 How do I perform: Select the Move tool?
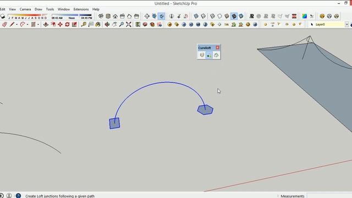point(60,24)
